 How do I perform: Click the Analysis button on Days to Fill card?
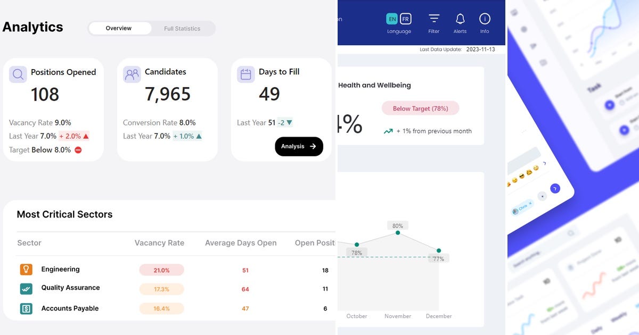pos(299,146)
